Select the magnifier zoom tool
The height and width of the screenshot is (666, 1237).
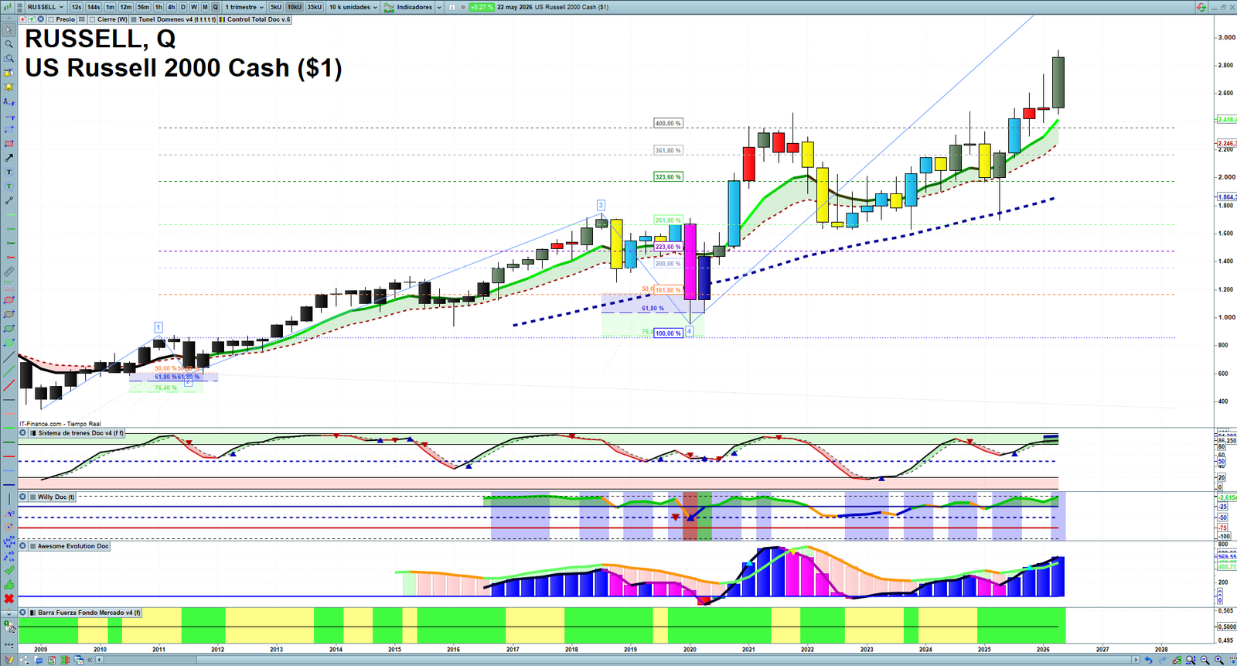9,45
